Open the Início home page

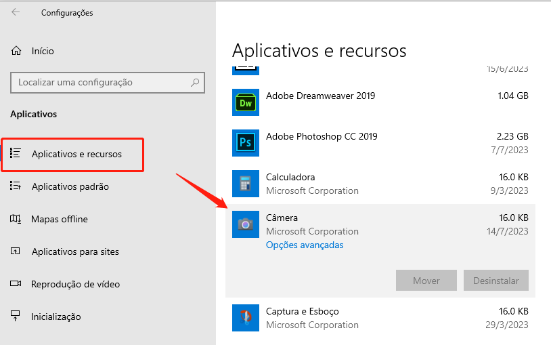pos(42,51)
